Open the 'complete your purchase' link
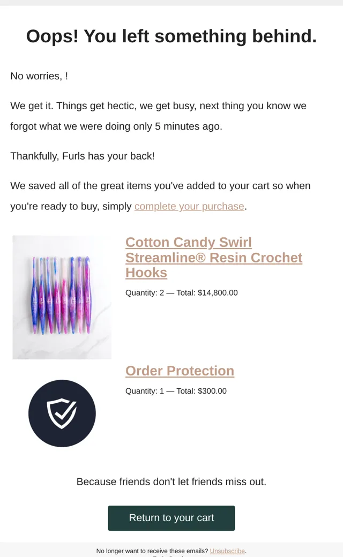 pyautogui.click(x=189, y=206)
